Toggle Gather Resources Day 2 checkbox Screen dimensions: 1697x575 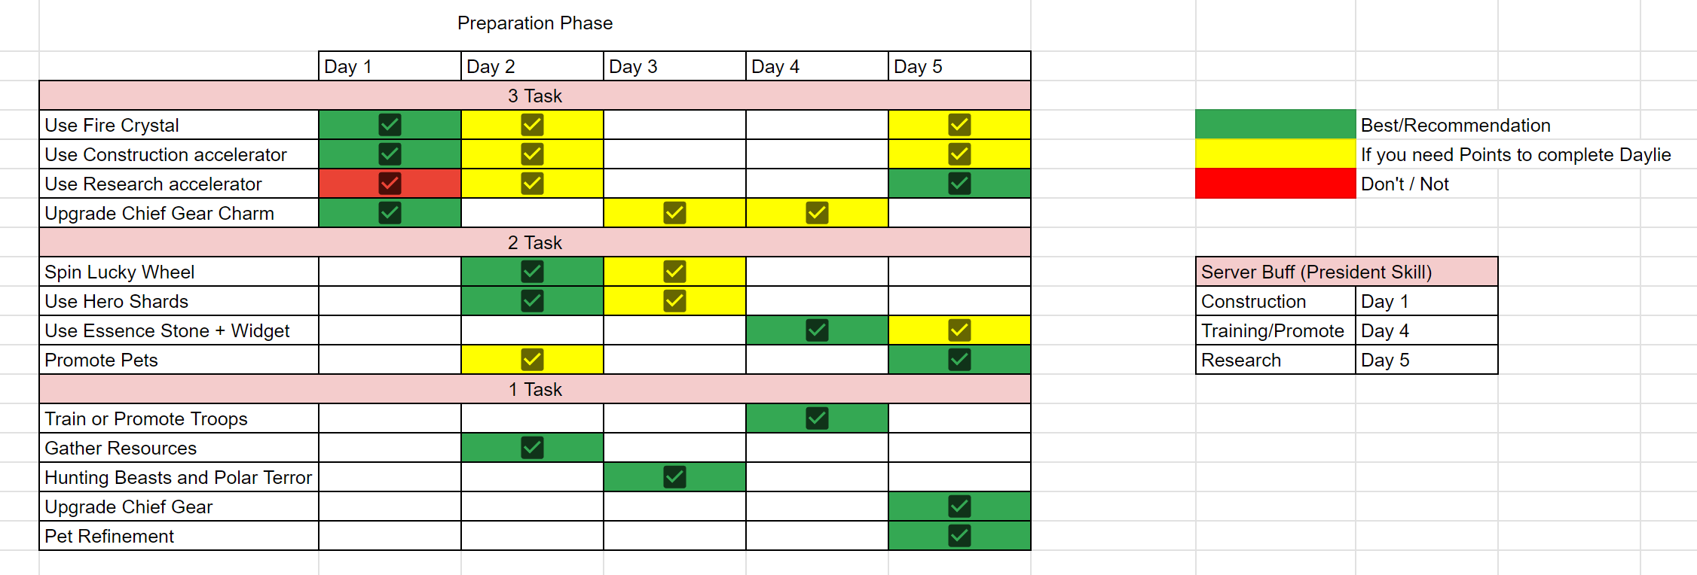click(x=532, y=447)
